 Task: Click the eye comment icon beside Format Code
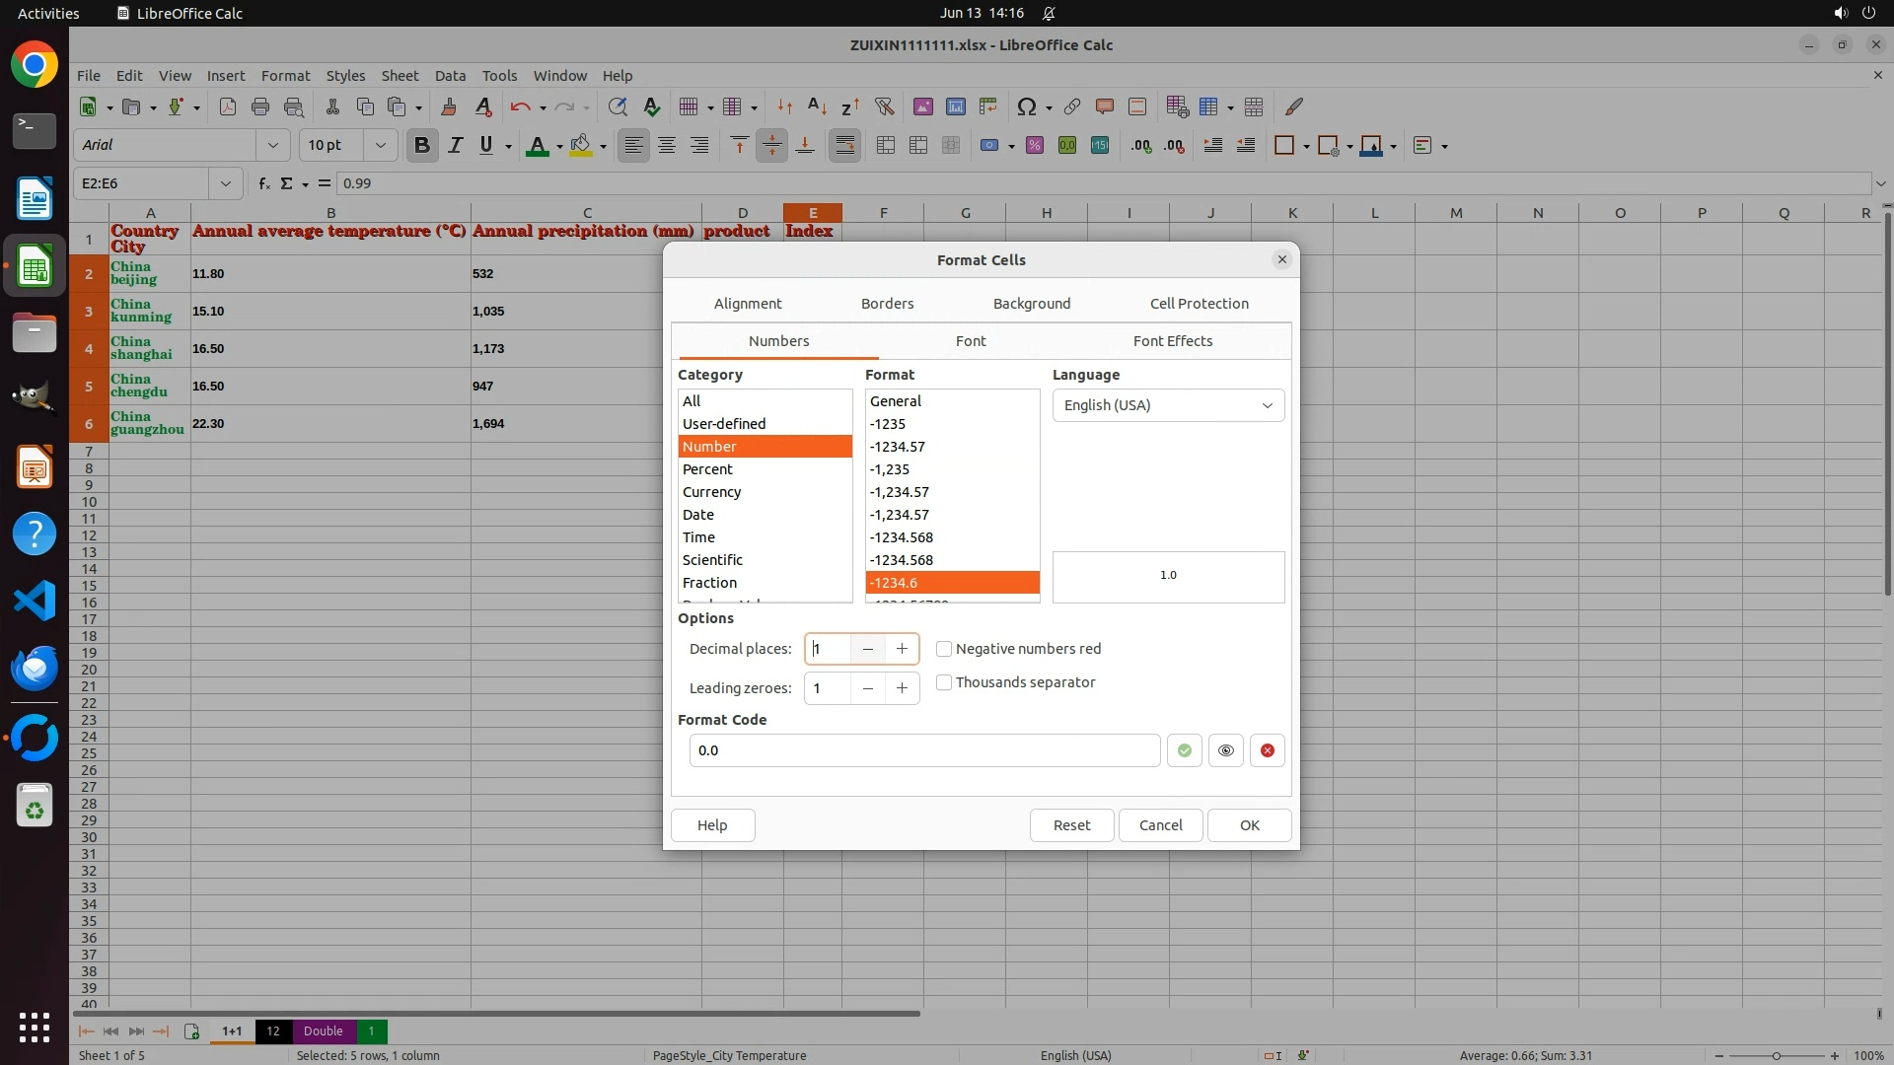pos(1225,750)
